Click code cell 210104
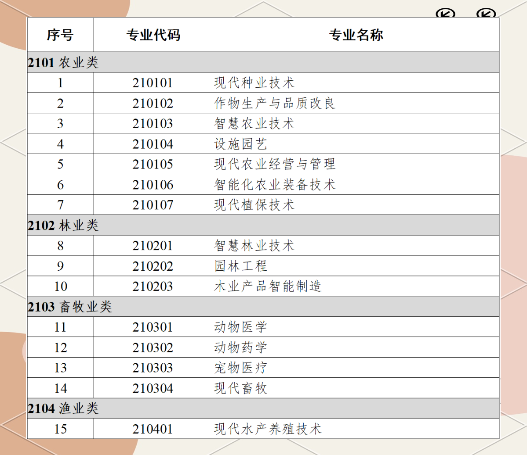Viewport: 527px width, 455px height. coord(153,144)
